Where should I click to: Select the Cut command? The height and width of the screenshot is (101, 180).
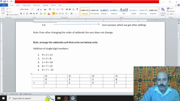[9, 9]
